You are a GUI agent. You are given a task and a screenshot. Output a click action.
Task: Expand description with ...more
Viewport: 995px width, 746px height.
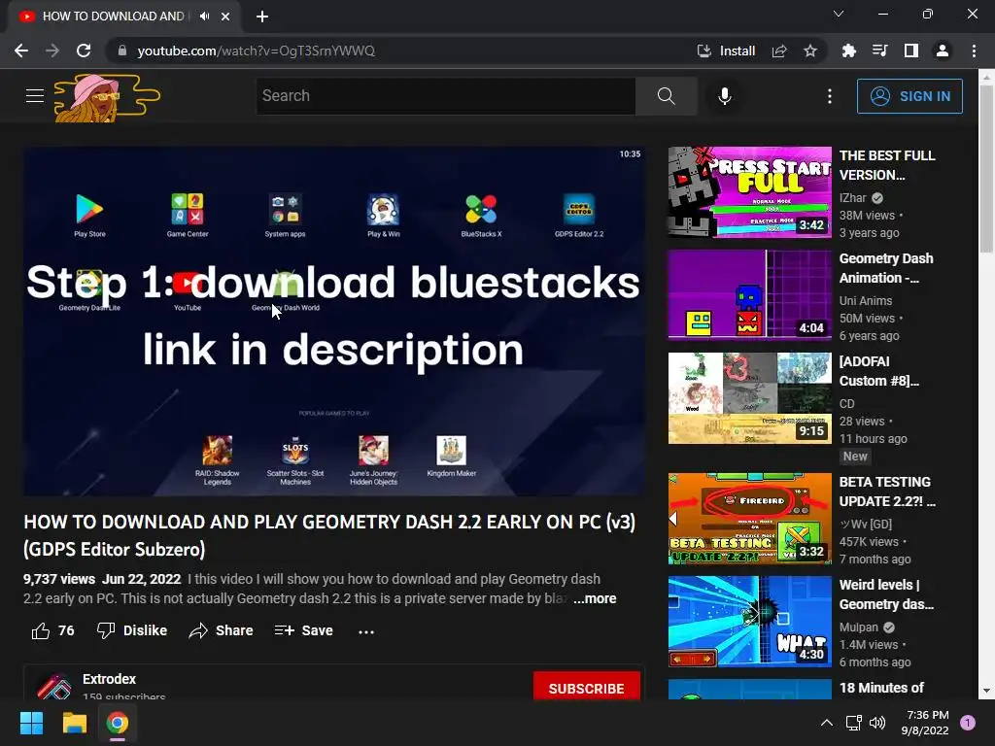(x=595, y=598)
